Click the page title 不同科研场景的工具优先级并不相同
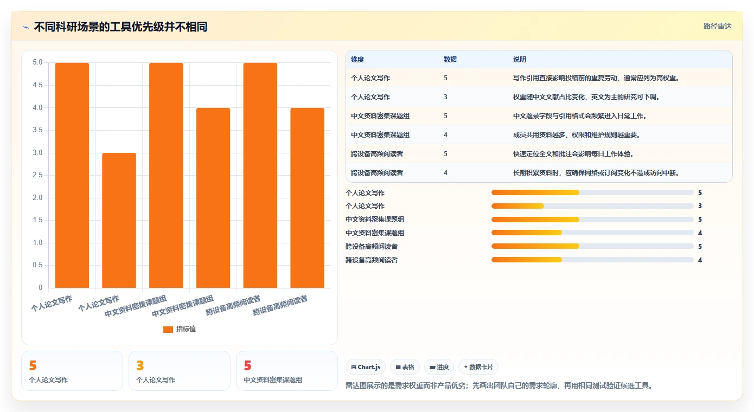 pos(120,27)
